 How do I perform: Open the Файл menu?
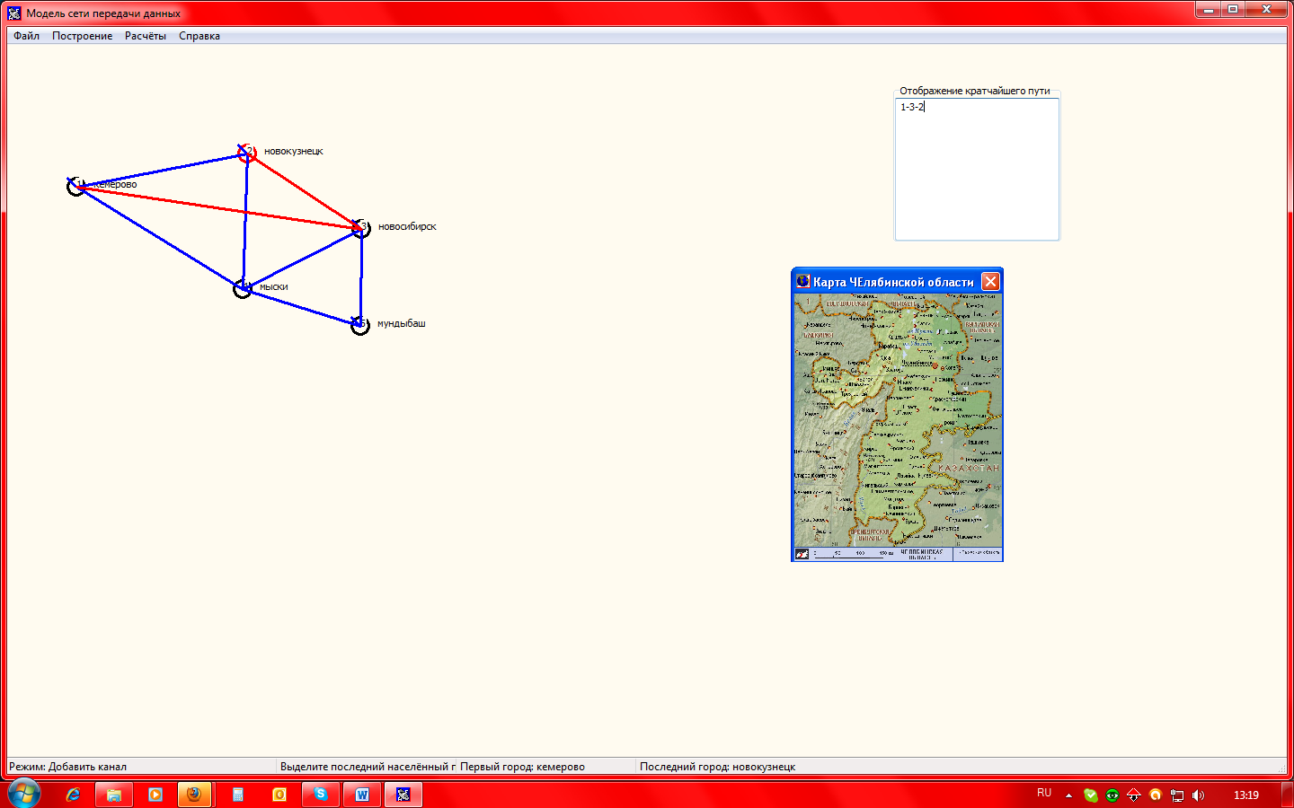coord(26,36)
